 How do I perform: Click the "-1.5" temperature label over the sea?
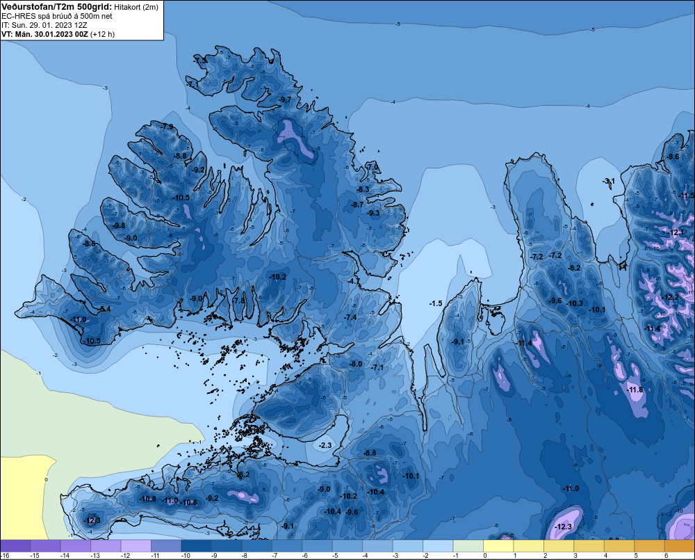coord(436,303)
